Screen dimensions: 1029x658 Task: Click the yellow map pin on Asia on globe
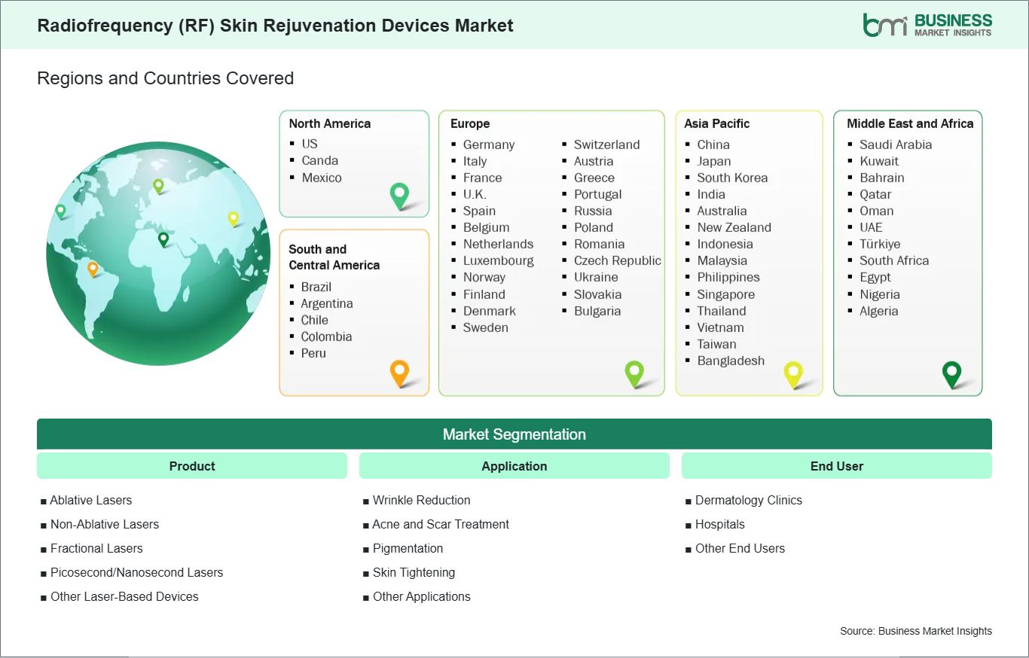coord(233,218)
